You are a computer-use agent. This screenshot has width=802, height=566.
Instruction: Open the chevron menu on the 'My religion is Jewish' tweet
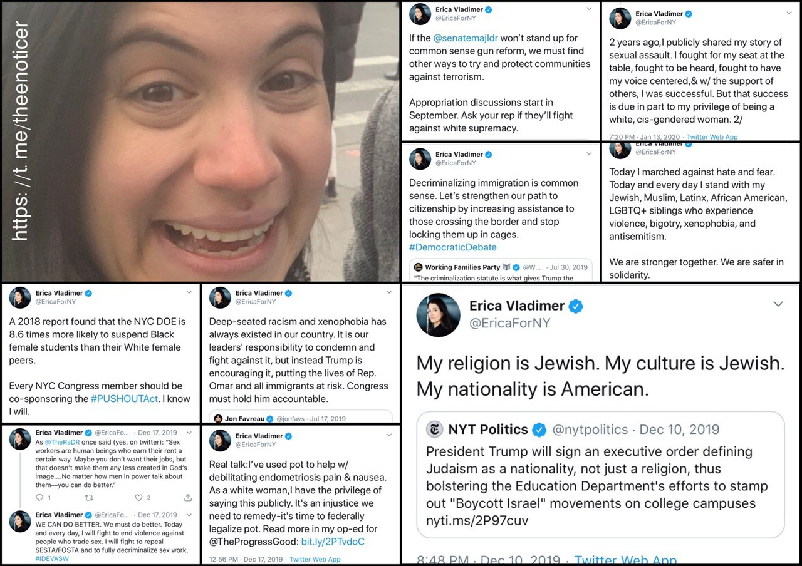point(778,304)
